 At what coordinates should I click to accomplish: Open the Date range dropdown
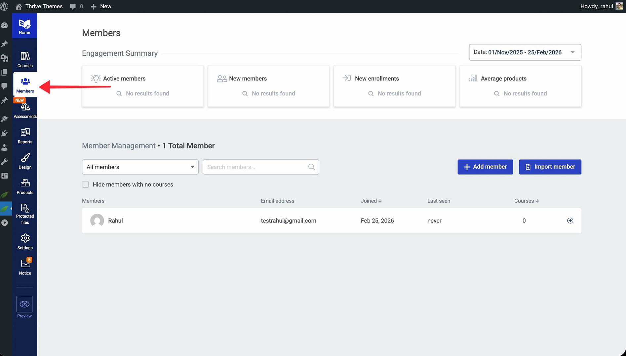(x=525, y=52)
